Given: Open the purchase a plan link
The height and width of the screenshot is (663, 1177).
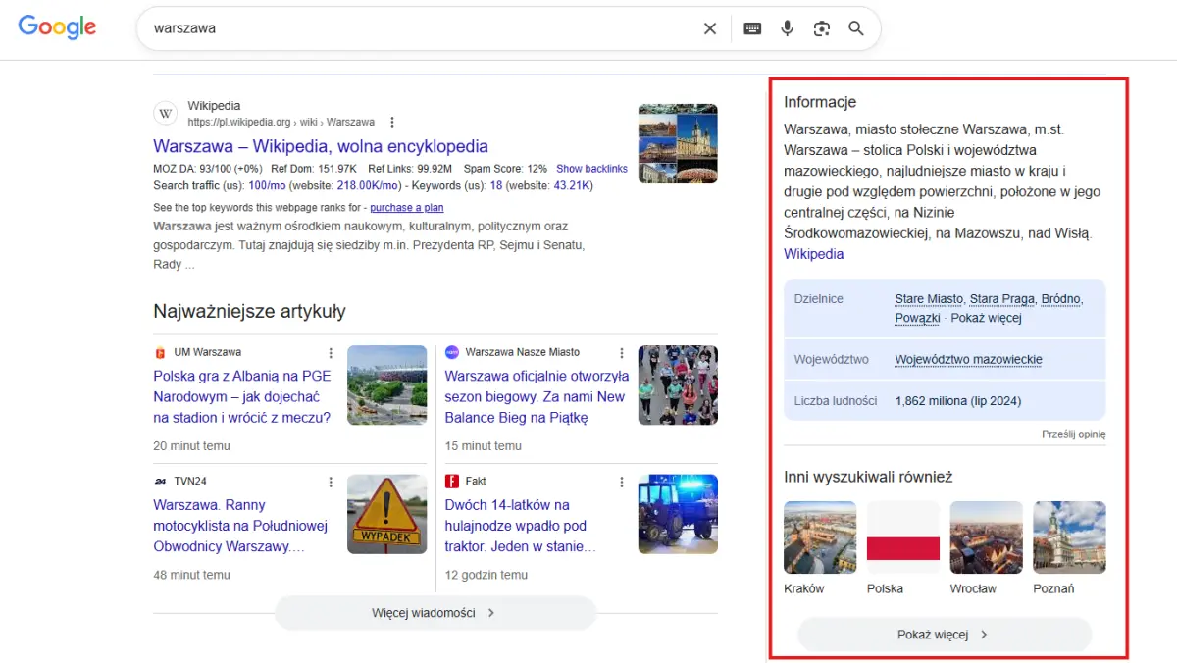Looking at the screenshot, I should click(x=406, y=208).
